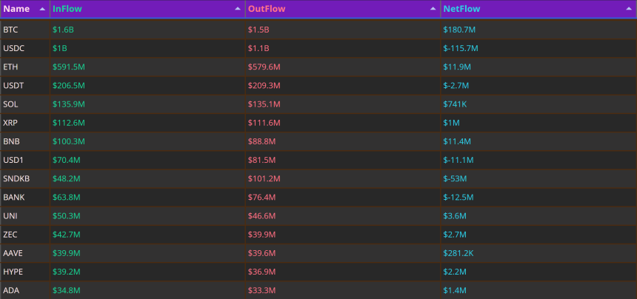Click SNDKB inflow value $48.2M
This screenshot has height=299, width=637.
(67, 179)
